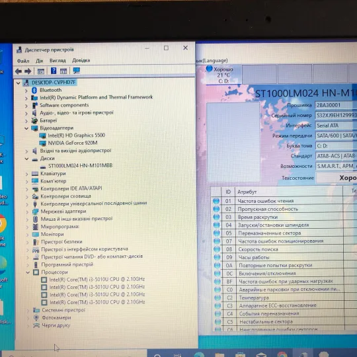Select the NVIDIA GeForce 920M adapter icon
Image resolution: width=357 pixels, height=357 pixels.
tap(42, 143)
